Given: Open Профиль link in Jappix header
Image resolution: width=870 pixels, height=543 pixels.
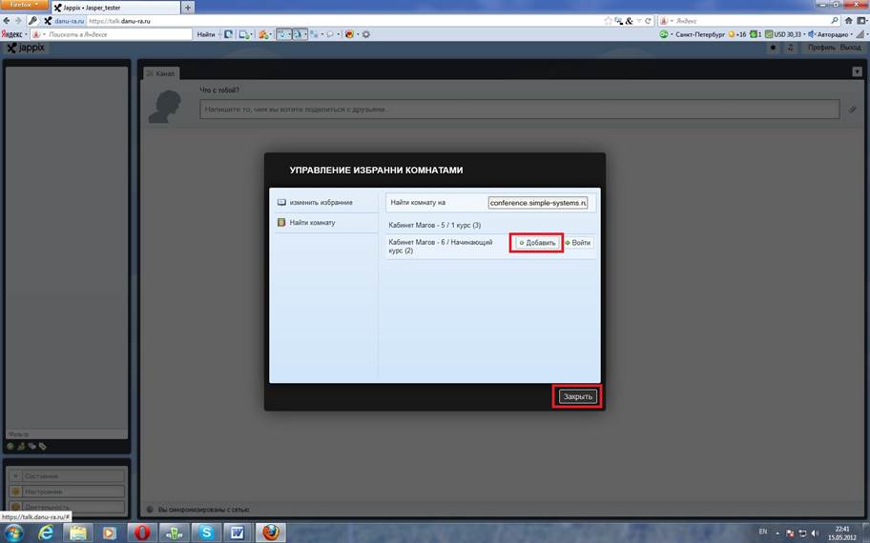Looking at the screenshot, I should click(821, 48).
